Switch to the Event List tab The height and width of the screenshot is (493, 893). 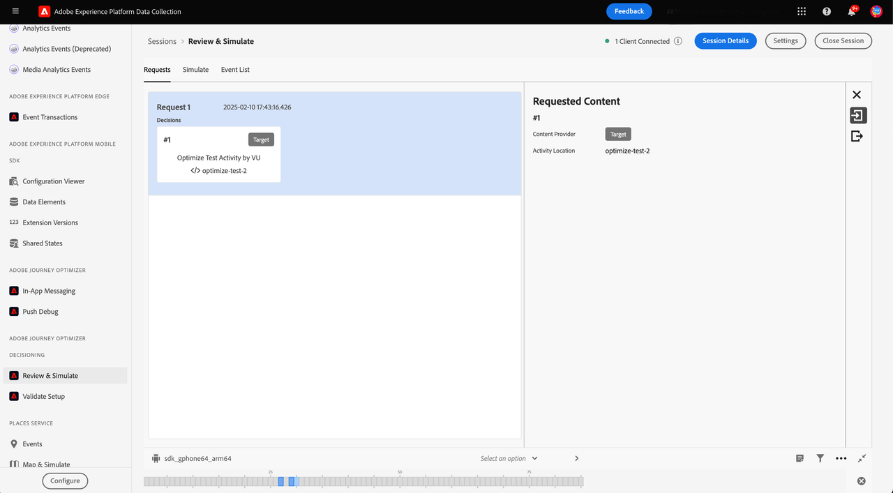click(x=235, y=70)
